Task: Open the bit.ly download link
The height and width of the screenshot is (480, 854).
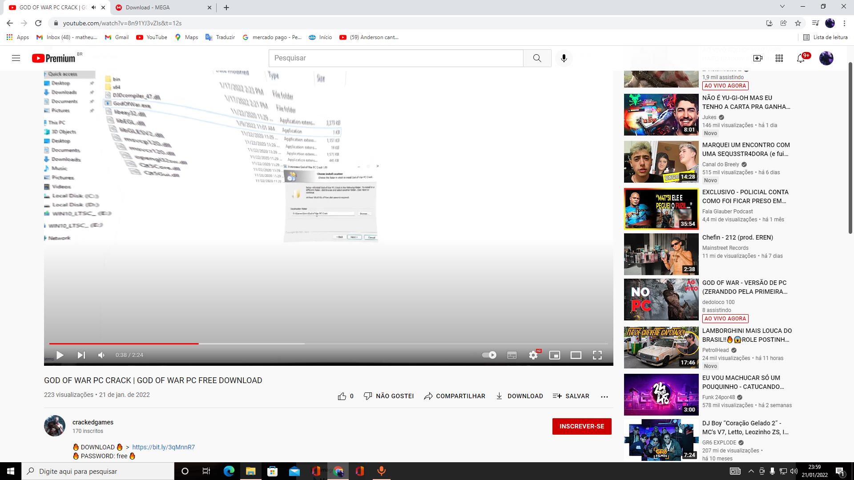Action: pos(163,447)
